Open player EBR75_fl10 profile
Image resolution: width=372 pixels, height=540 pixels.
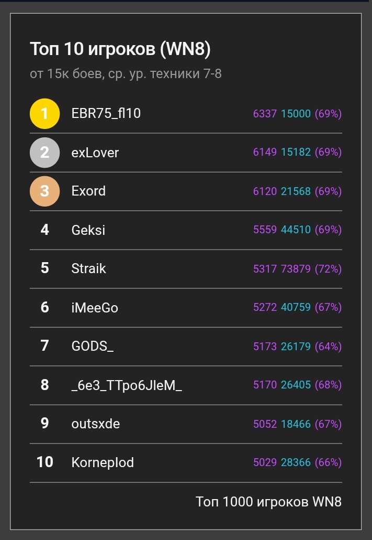(x=106, y=113)
